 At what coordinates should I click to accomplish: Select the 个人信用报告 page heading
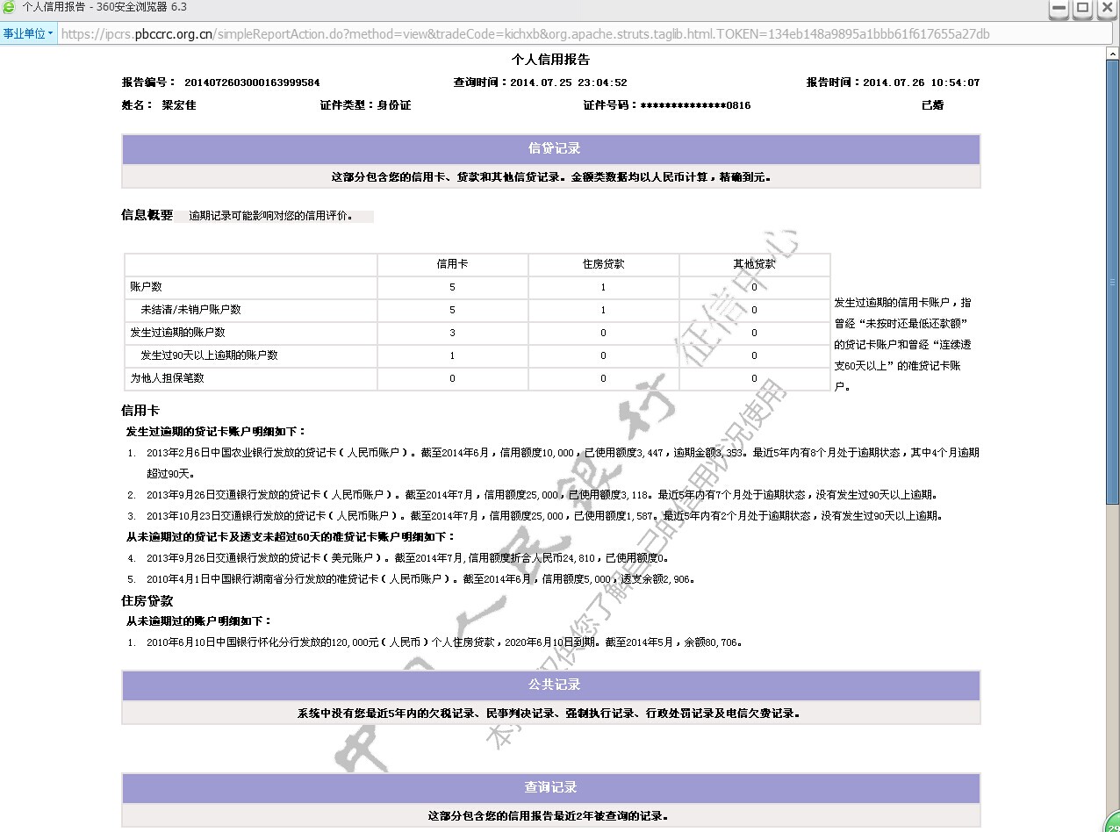pyautogui.click(x=550, y=60)
